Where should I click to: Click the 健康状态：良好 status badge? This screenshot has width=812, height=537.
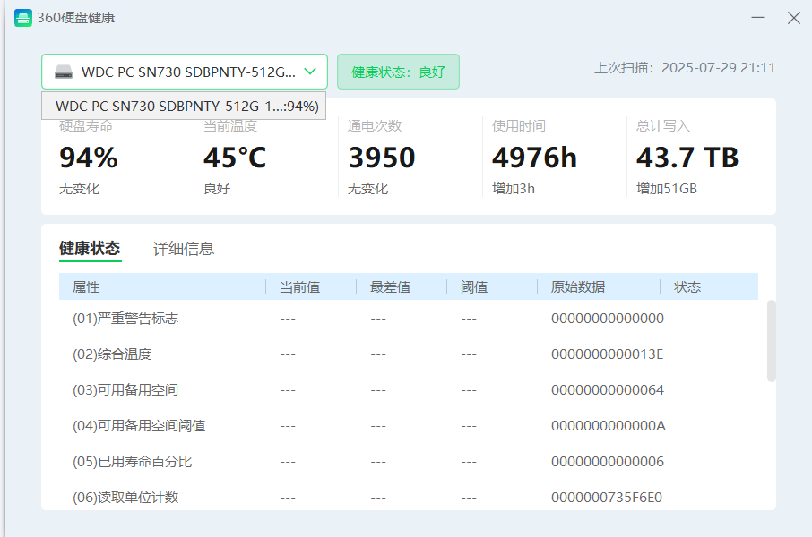pos(398,72)
